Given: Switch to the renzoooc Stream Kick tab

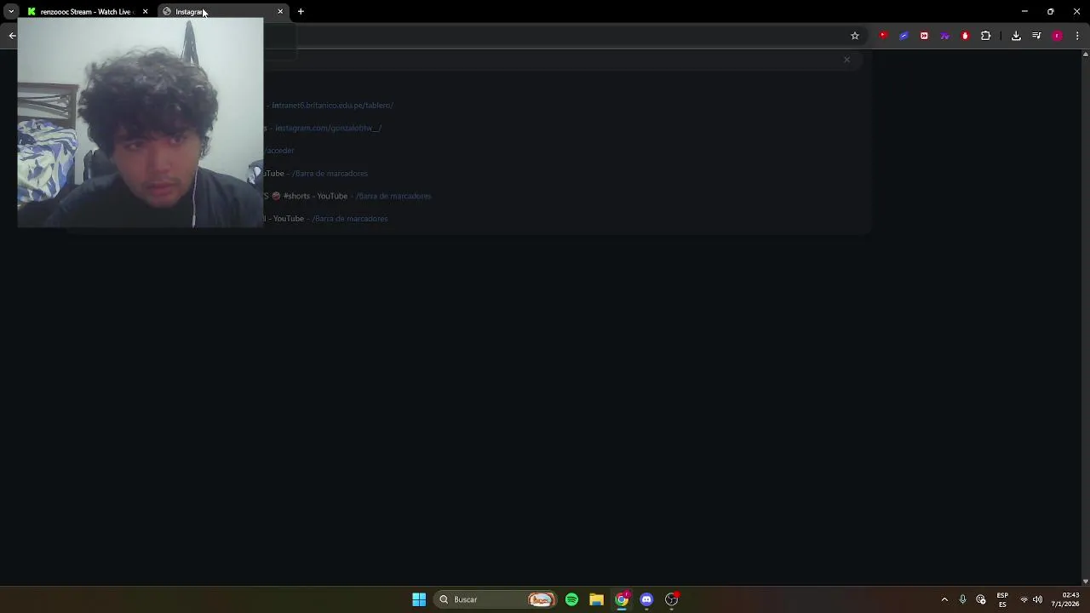Looking at the screenshot, I should pos(87,12).
